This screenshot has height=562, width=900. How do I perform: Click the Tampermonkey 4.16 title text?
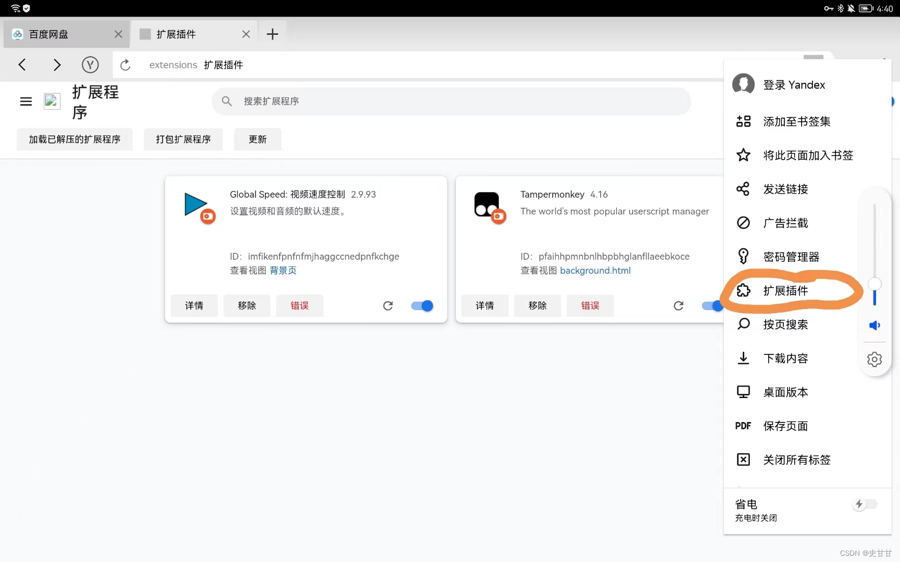click(x=564, y=194)
